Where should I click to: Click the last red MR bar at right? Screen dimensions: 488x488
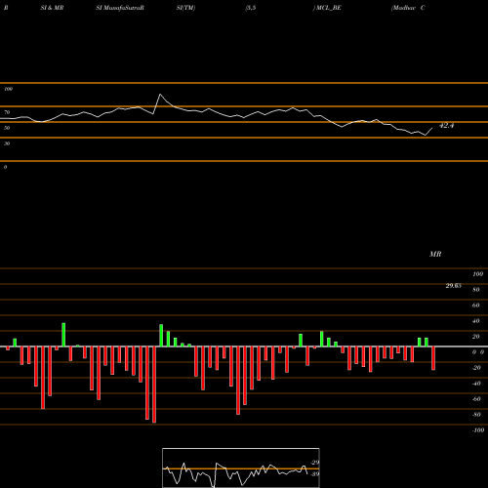[x=433, y=358]
